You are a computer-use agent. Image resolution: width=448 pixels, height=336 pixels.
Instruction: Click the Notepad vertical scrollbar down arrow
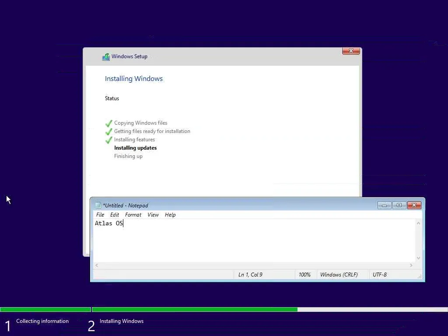(x=418, y=258)
